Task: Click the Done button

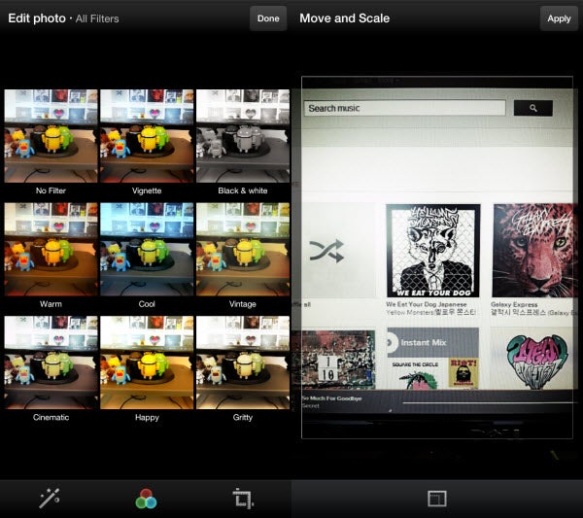Action: pos(268,18)
